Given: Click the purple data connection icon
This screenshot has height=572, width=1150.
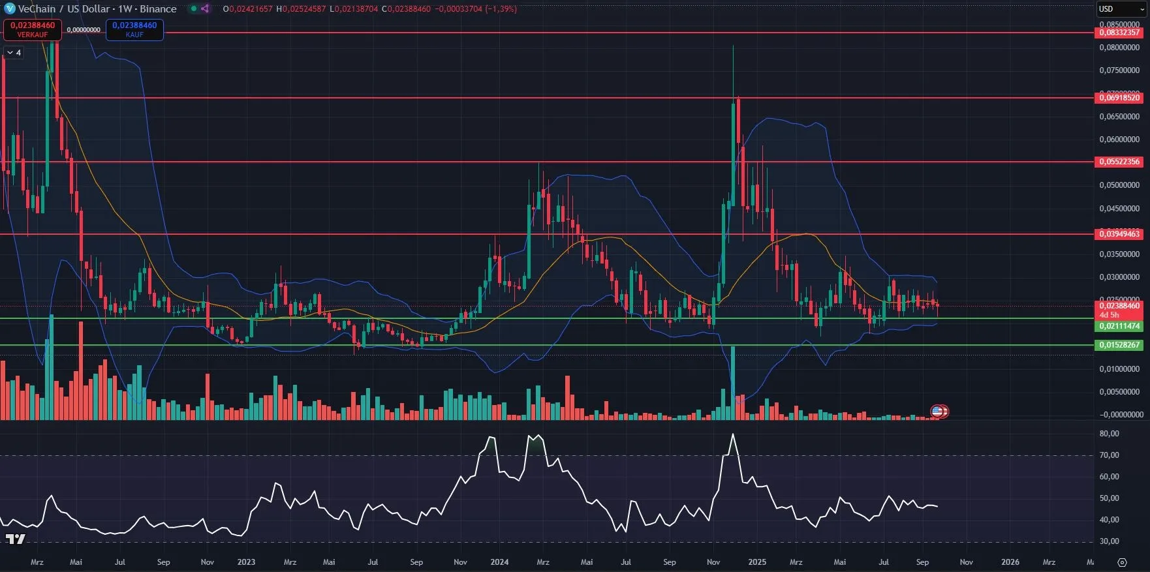Looking at the screenshot, I should click(205, 8).
